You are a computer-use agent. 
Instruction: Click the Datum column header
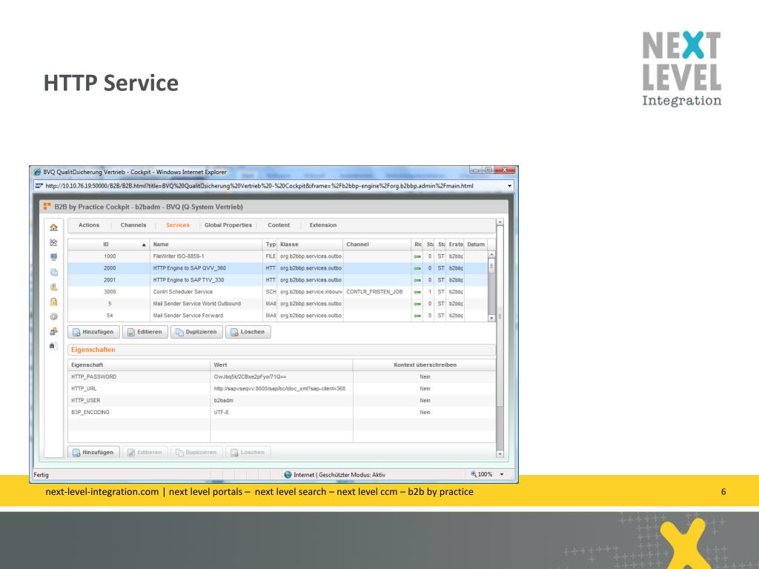[x=476, y=244]
